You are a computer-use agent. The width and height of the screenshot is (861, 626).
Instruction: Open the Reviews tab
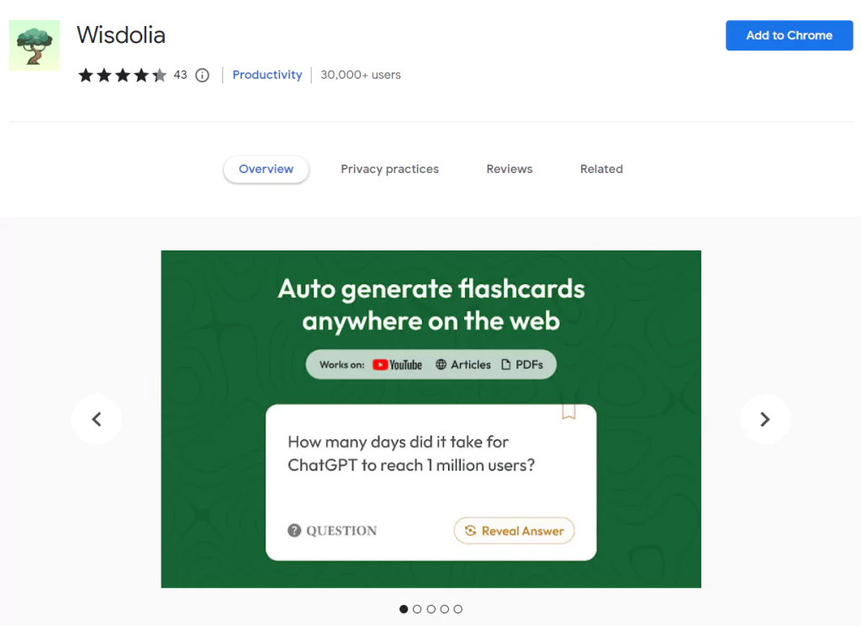pyautogui.click(x=510, y=169)
